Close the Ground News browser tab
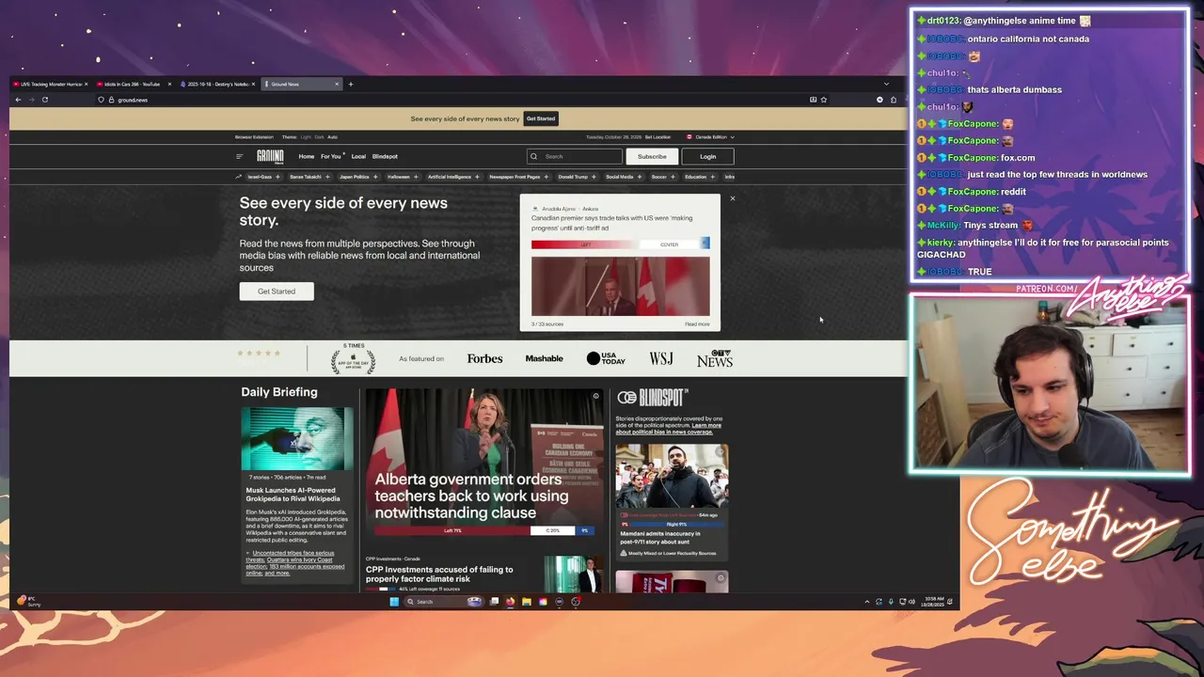 (337, 84)
